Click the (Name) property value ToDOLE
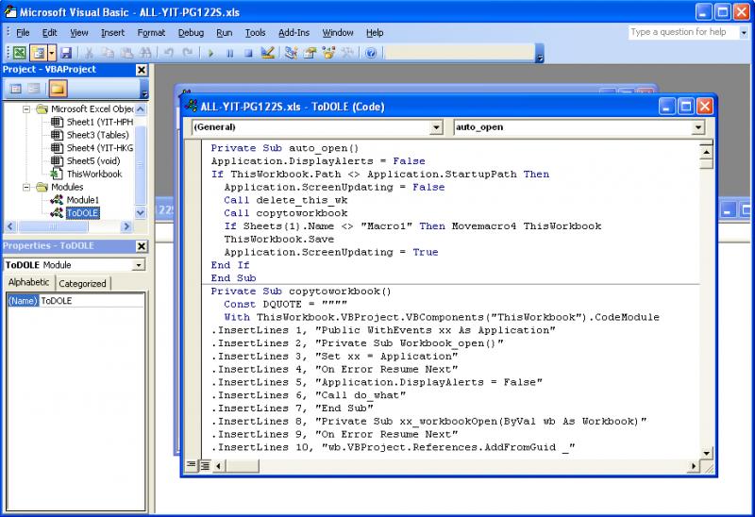The width and height of the screenshot is (755, 517). tap(92, 301)
